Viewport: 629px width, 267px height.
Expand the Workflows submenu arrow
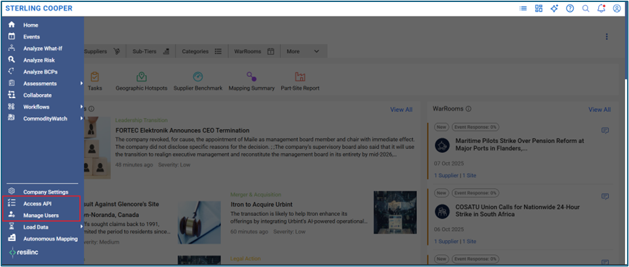[x=81, y=107]
